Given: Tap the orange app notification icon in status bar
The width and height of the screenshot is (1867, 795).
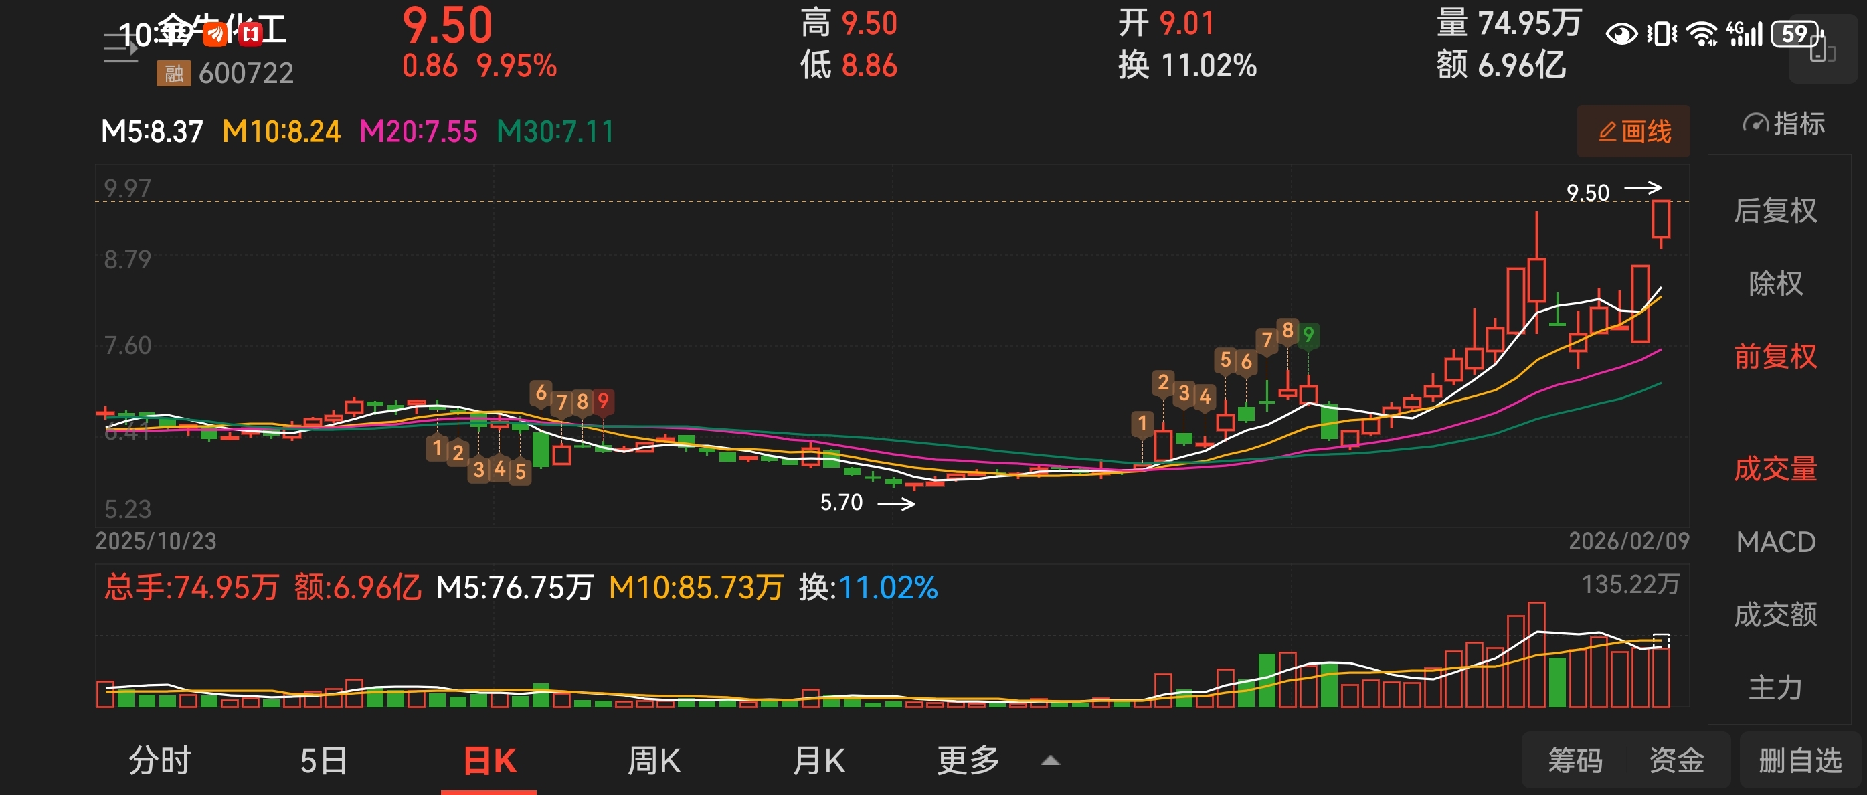Looking at the screenshot, I should click(x=215, y=33).
